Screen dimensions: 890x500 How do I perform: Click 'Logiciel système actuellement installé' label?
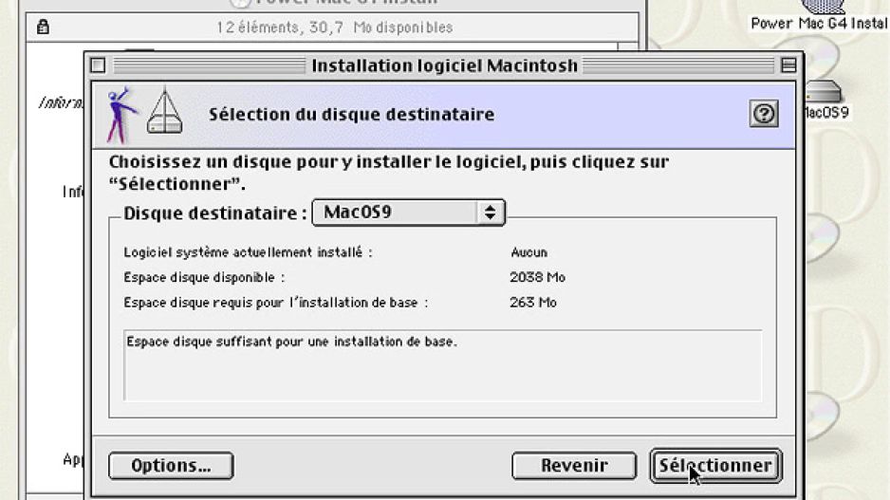tap(248, 252)
